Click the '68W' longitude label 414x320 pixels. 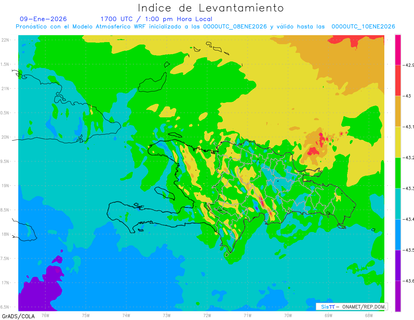point(369,316)
